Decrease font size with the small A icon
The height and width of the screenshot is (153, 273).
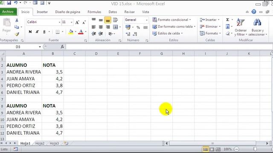click(84, 22)
